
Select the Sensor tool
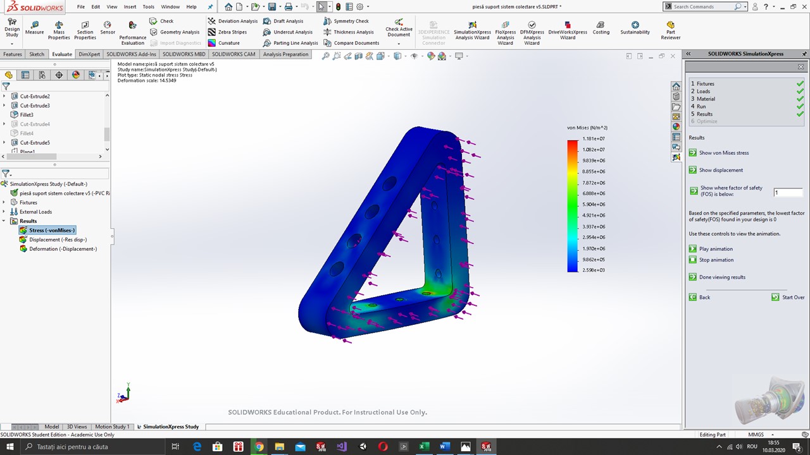click(x=108, y=28)
